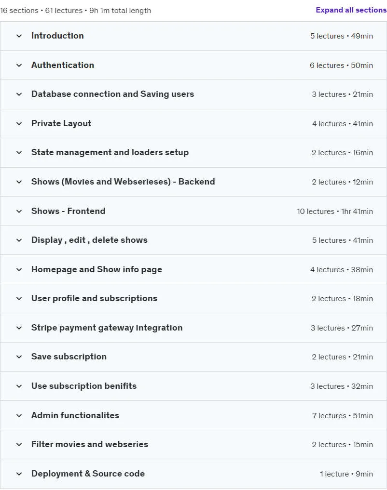
Task: Expand the Authentication section chevron
Action: point(19,66)
